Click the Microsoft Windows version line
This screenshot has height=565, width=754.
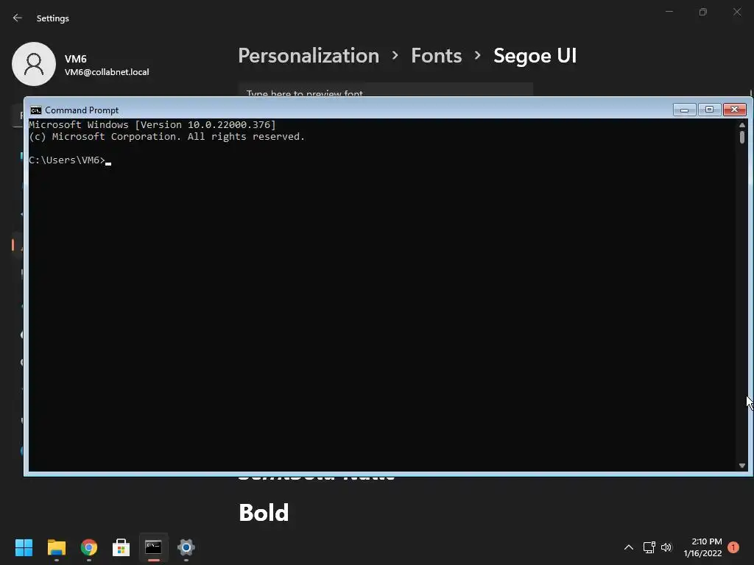[152, 125]
